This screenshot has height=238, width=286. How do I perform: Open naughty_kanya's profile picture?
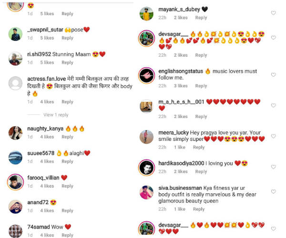pyautogui.click(x=16, y=133)
